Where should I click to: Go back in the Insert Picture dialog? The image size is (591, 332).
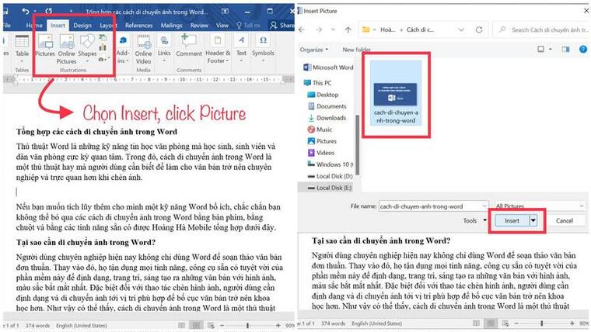click(302, 29)
